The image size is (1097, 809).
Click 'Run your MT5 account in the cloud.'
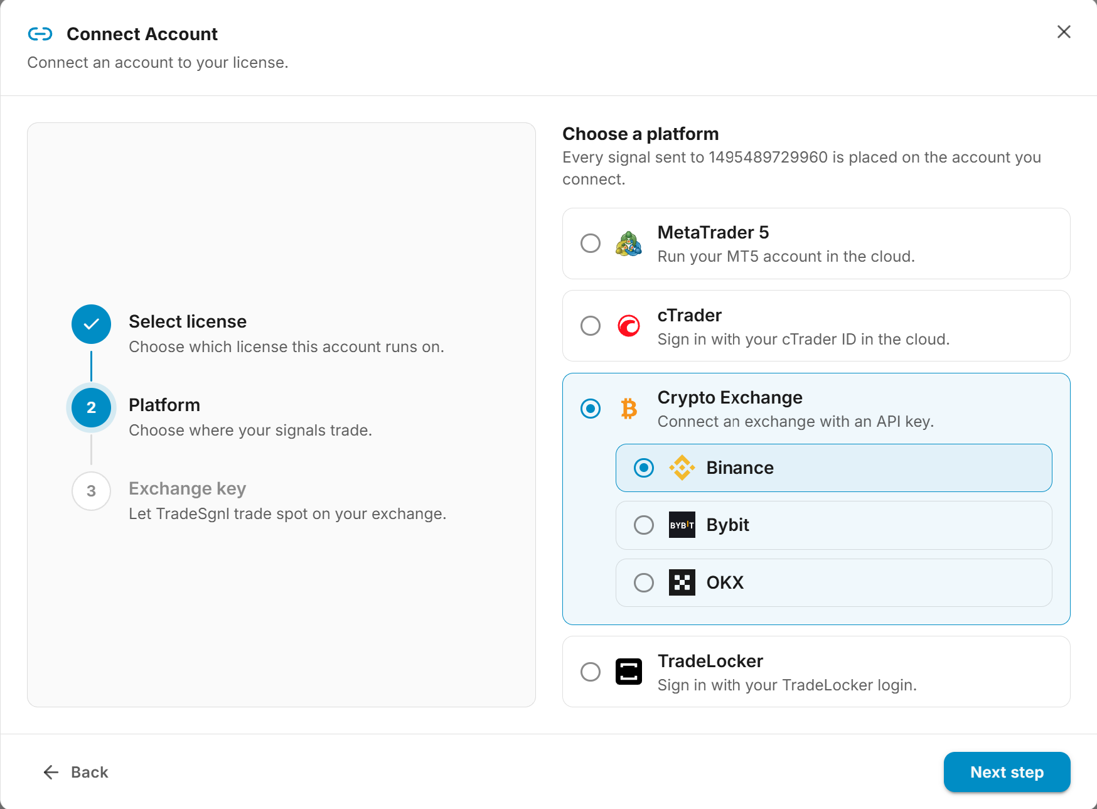pos(786,256)
